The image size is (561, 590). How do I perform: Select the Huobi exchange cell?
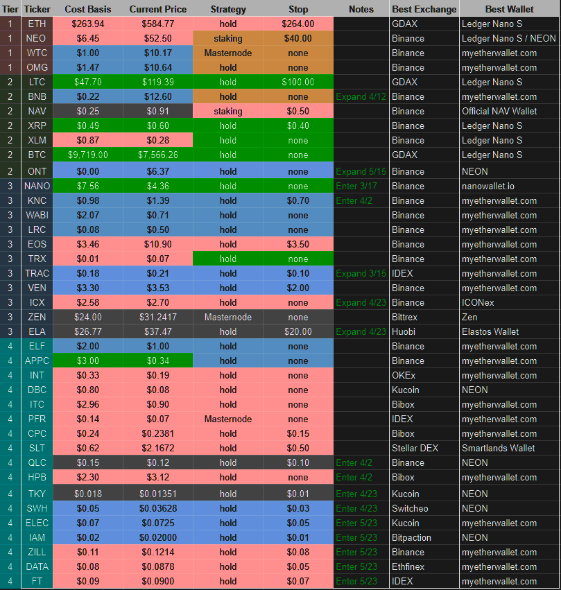[424, 331]
